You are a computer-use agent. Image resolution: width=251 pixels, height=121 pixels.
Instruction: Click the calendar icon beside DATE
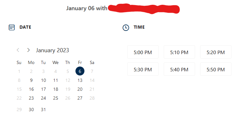pyautogui.click(x=12, y=27)
